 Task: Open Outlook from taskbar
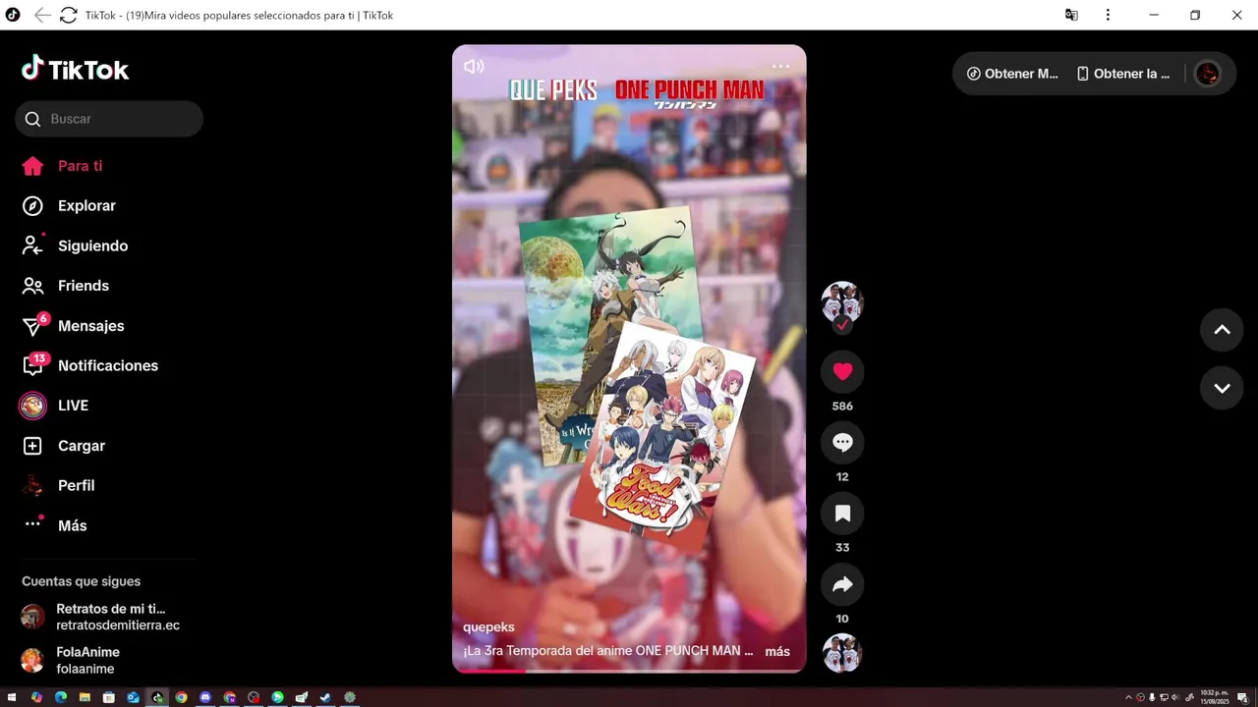click(x=133, y=697)
